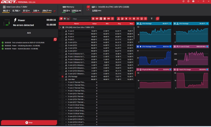The height and width of the screenshot is (127, 211).
Task: Check the Core Max row checkbox
Action: 62,79
